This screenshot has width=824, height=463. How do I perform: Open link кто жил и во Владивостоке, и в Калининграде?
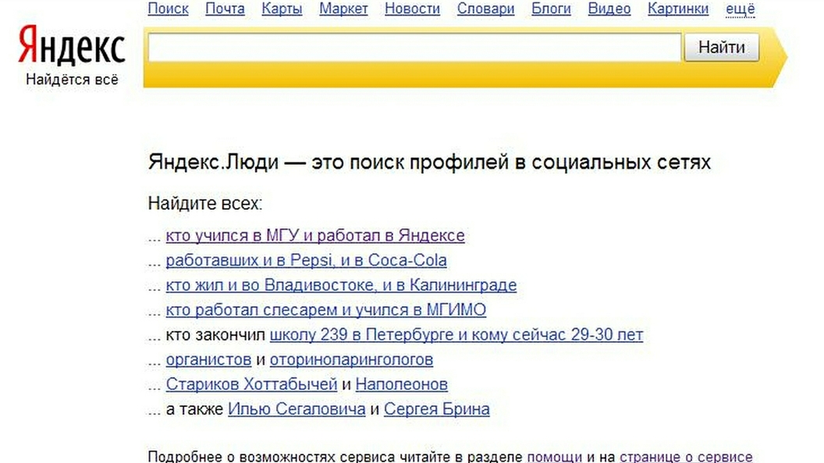(x=341, y=285)
